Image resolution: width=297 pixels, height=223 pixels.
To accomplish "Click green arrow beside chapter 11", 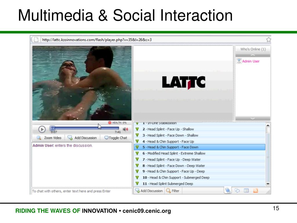I will pos(137,184).
